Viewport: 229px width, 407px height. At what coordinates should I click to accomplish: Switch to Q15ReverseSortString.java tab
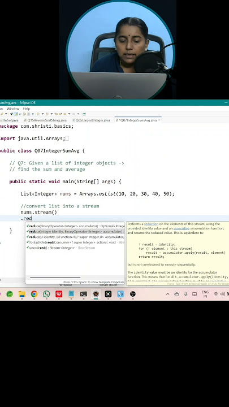(45, 120)
